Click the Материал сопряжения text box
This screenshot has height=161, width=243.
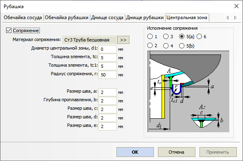(x=90, y=40)
